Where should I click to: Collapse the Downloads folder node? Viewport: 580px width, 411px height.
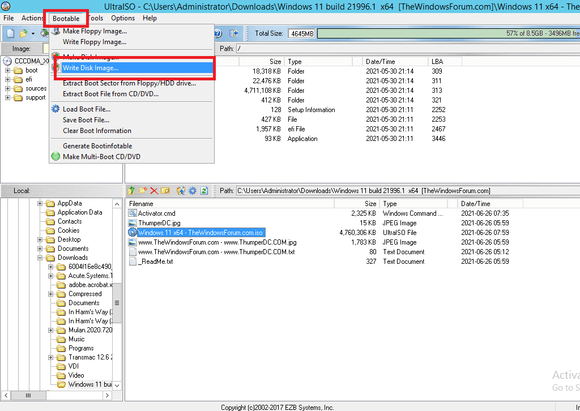[x=40, y=258]
